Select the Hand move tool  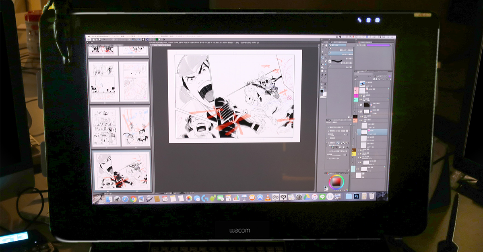tap(326, 45)
